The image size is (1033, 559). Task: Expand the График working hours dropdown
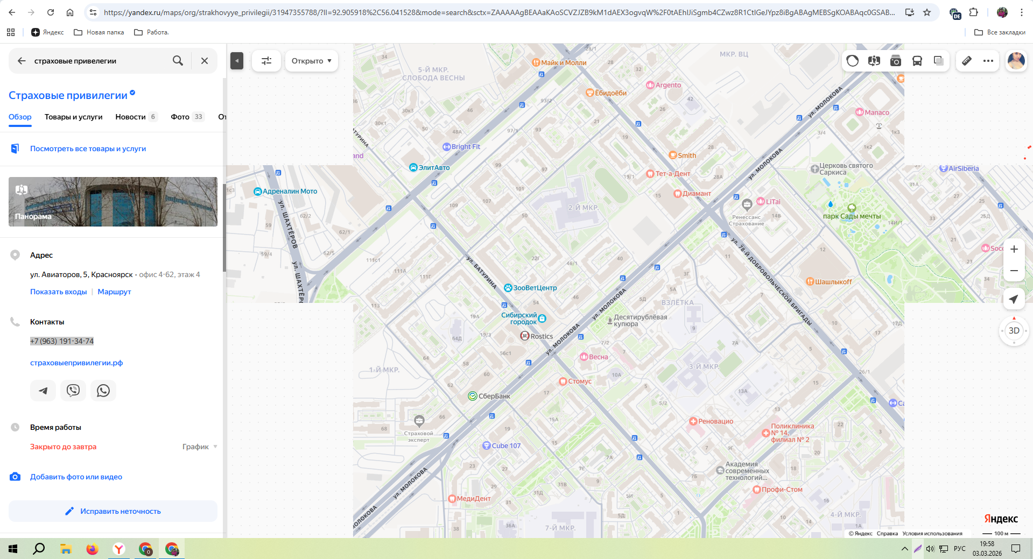[x=200, y=447]
